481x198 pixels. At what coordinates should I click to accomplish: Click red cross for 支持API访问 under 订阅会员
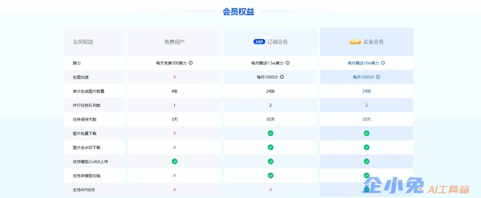(271, 190)
